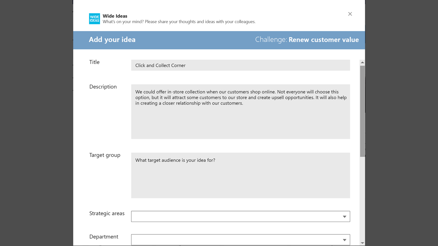Close the Wide Ideas dialog
The image size is (438, 246).
tap(350, 14)
